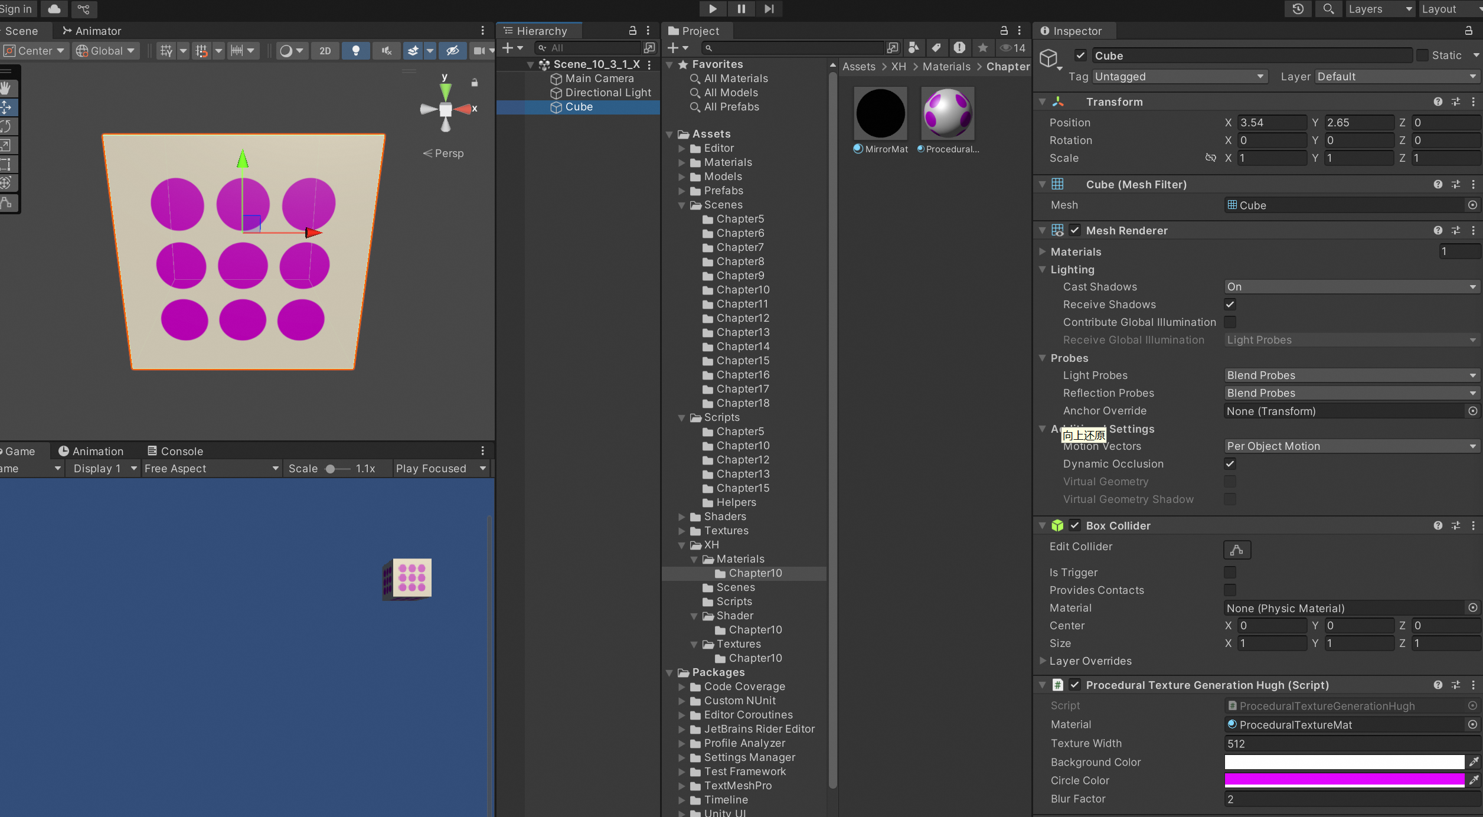Lock the Inspector panel
Screen dimensions: 1483x817
pos(1469,31)
